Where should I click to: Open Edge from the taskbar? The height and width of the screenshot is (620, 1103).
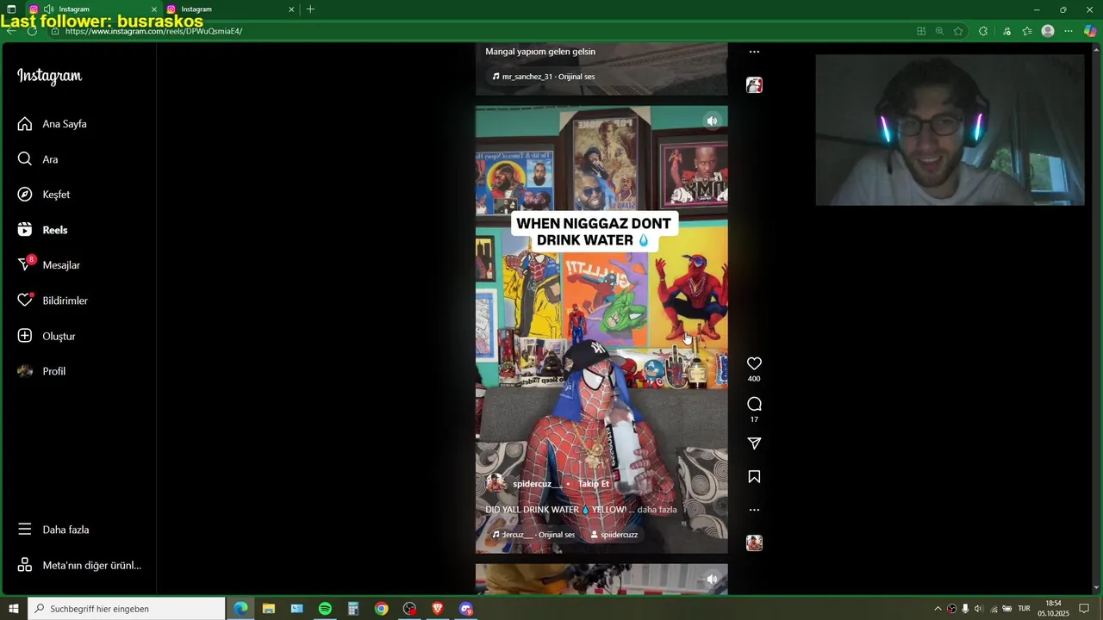pyautogui.click(x=240, y=609)
